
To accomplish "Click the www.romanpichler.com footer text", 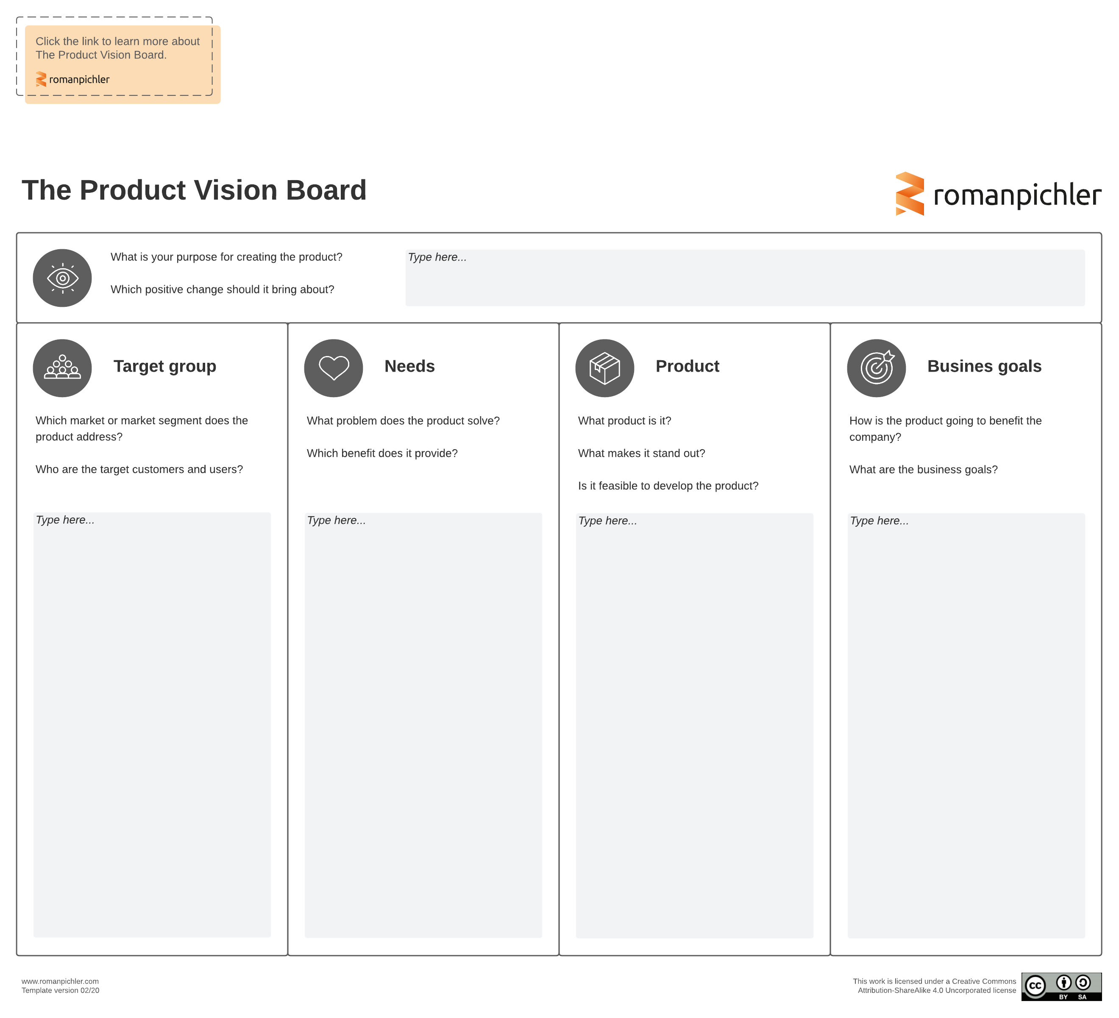I will (60, 981).
